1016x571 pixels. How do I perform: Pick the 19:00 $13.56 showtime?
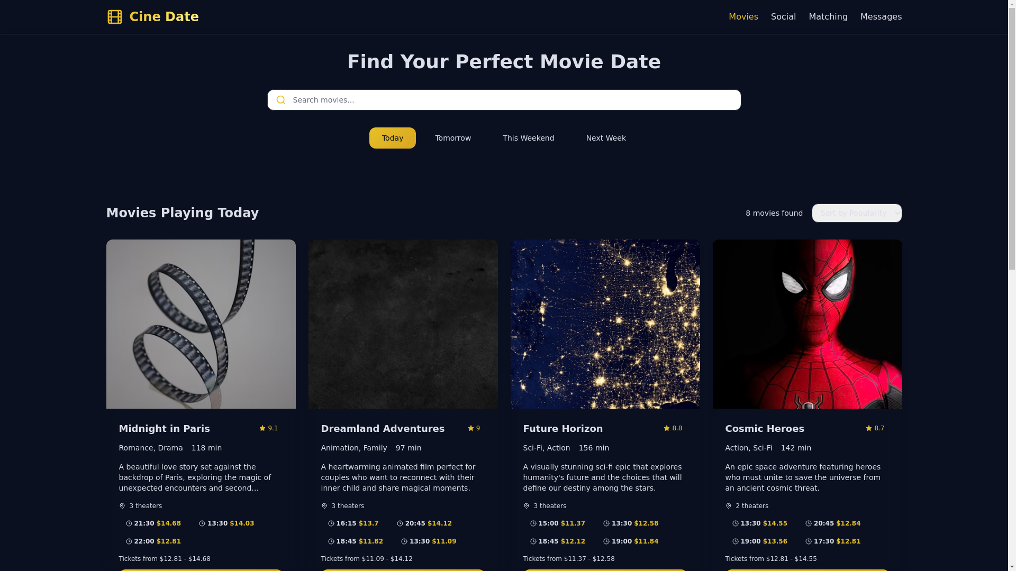(760, 541)
